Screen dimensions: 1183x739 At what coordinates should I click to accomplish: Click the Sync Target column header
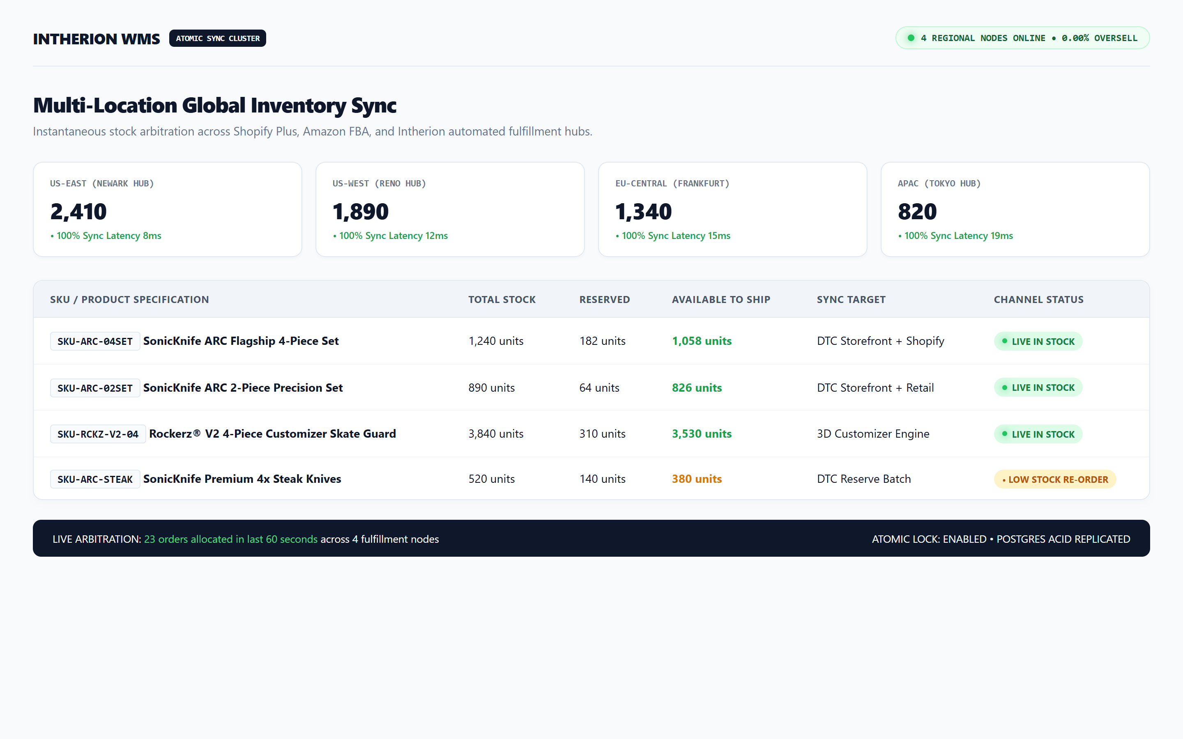(x=851, y=300)
